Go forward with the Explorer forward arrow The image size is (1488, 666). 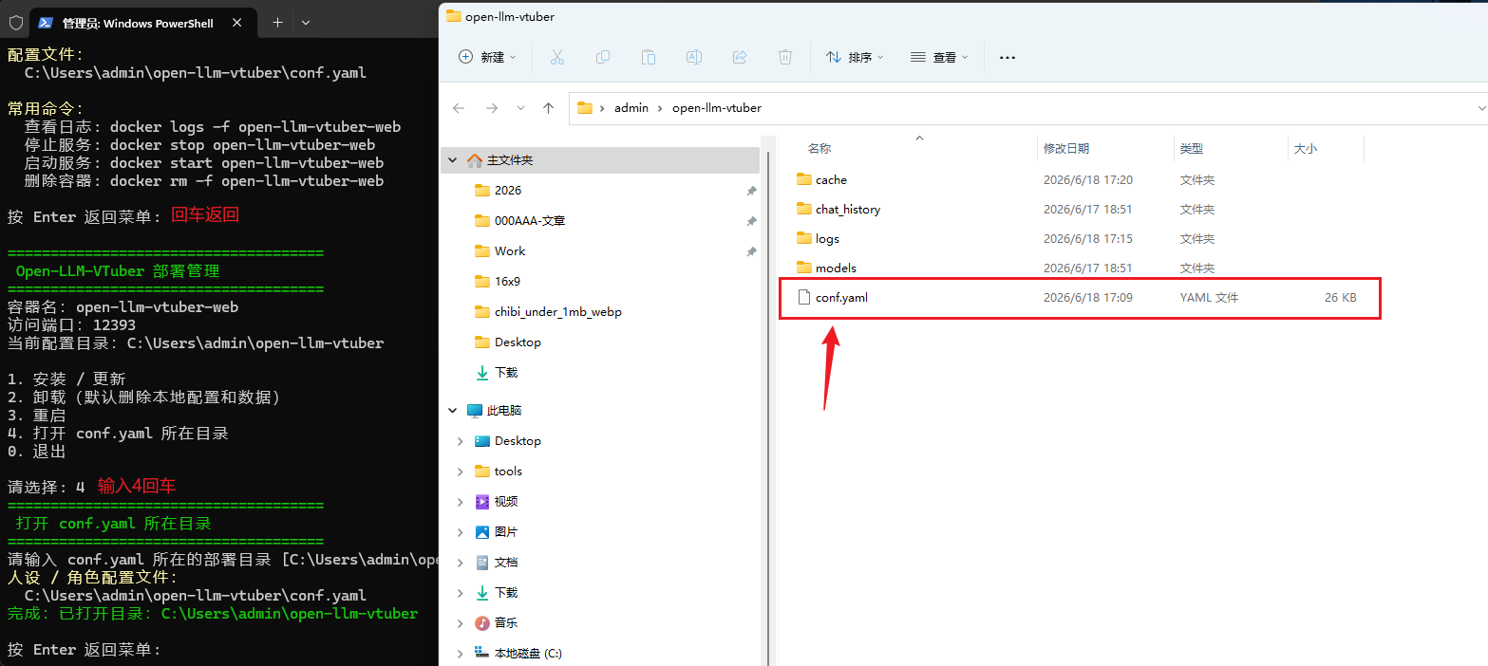[492, 108]
